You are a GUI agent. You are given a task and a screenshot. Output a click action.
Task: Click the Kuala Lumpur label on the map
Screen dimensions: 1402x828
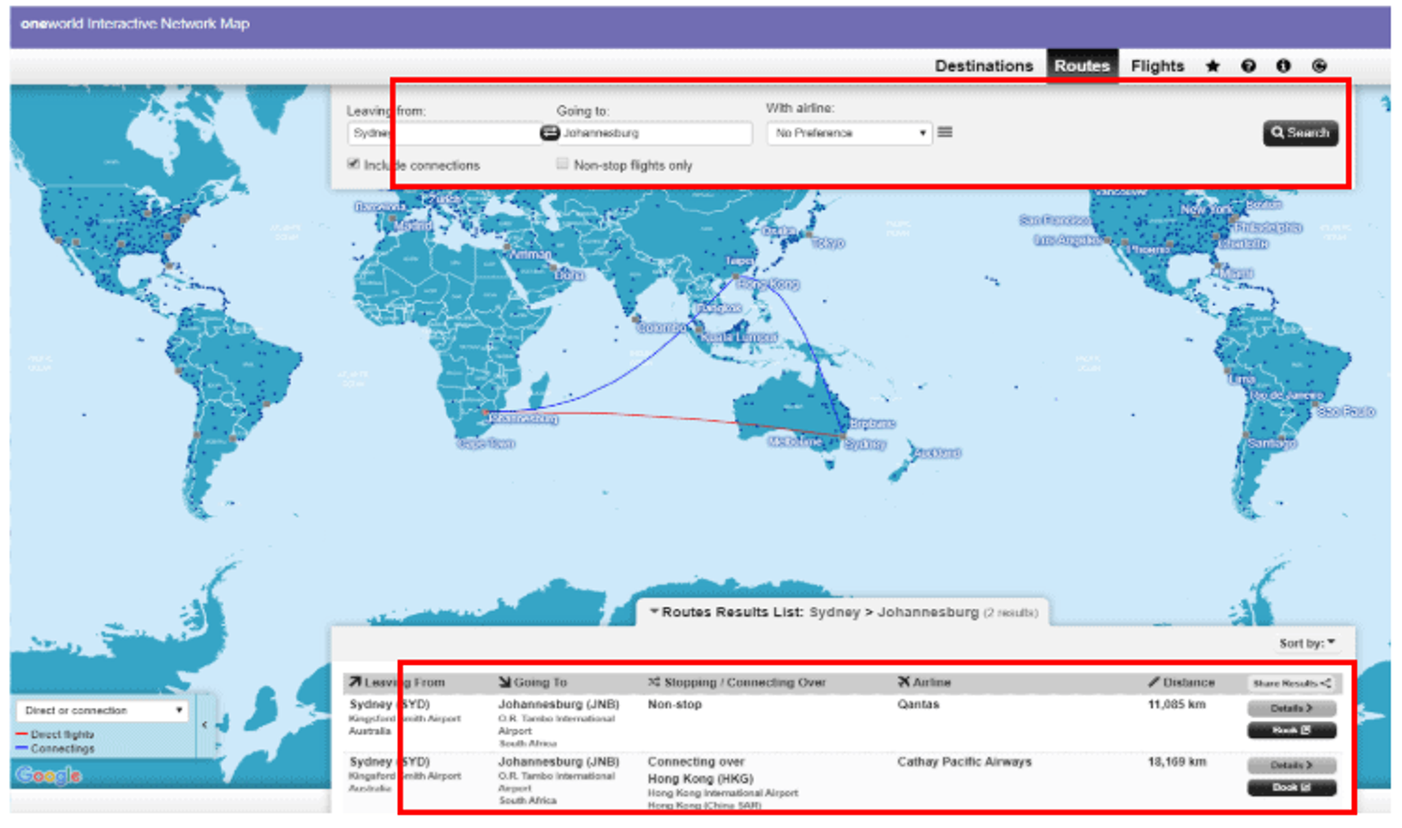pos(738,338)
